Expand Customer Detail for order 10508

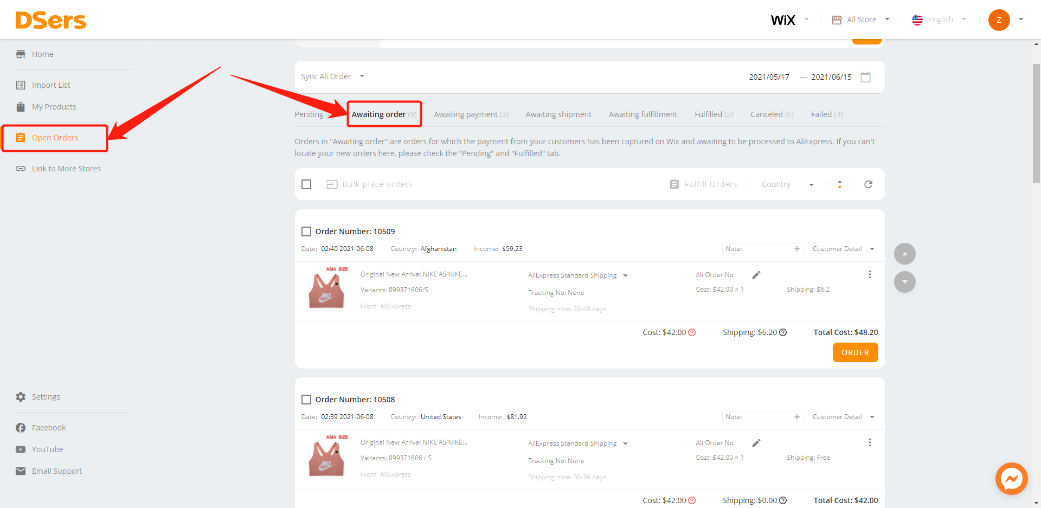coord(844,417)
